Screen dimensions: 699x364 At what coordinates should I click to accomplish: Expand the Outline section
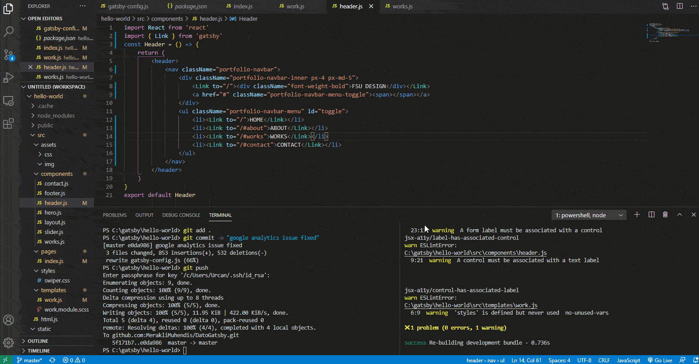(57, 341)
